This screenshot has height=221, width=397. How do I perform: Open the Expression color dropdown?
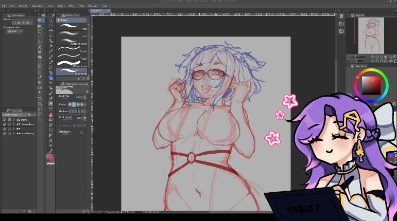pos(14,31)
